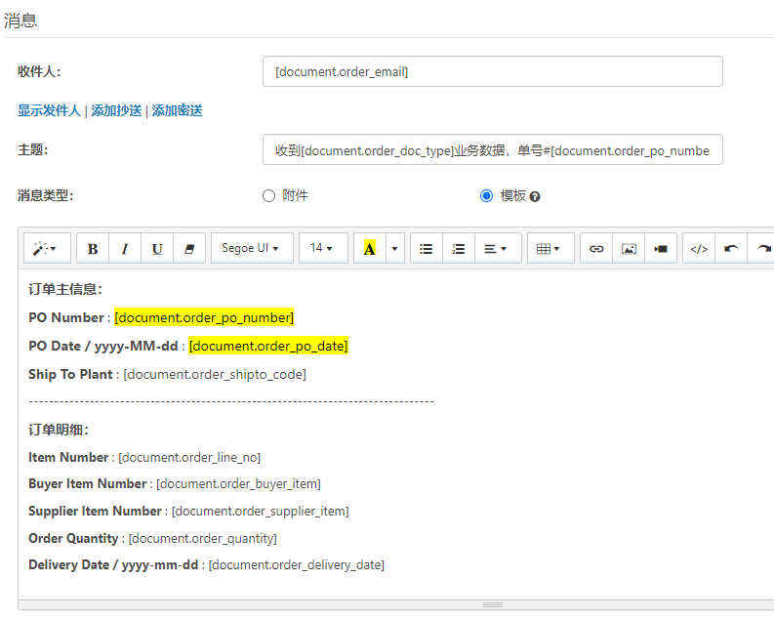Toggle bold formatting
The image size is (774, 619).
point(93,248)
